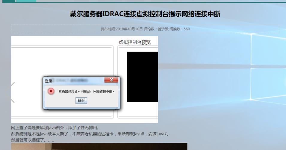The image size is (286, 150).
Task: Click the line 网上查了说是要添加java例外
Action: pos(55,128)
